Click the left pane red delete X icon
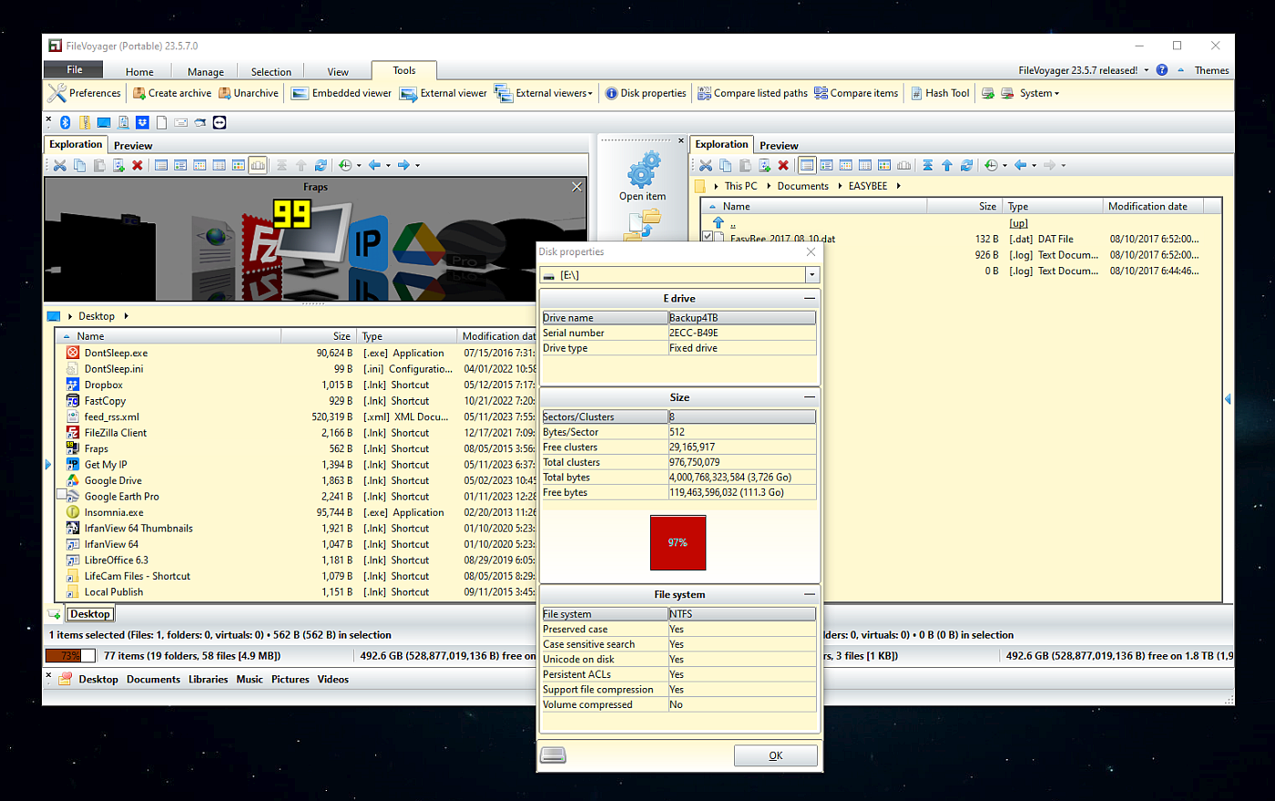This screenshot has height=801, width=1275. 138,165
